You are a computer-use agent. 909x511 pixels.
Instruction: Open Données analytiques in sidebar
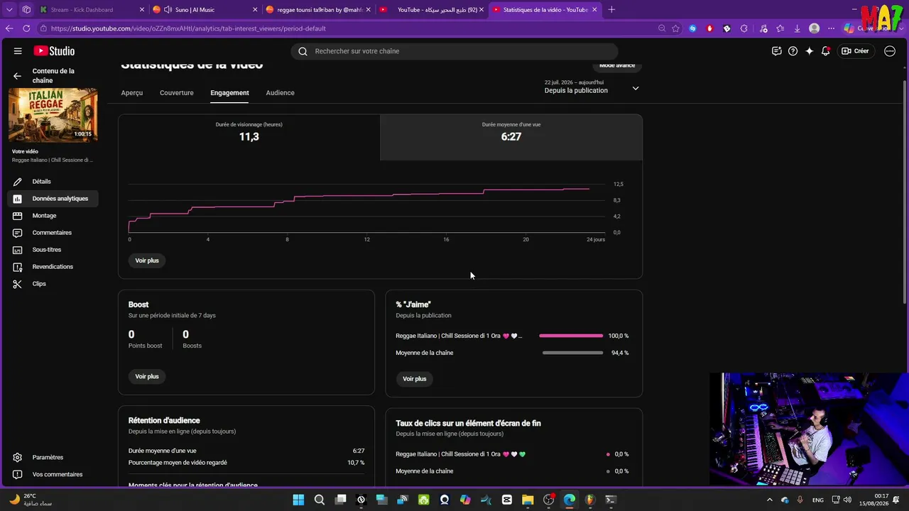(53, 199)
